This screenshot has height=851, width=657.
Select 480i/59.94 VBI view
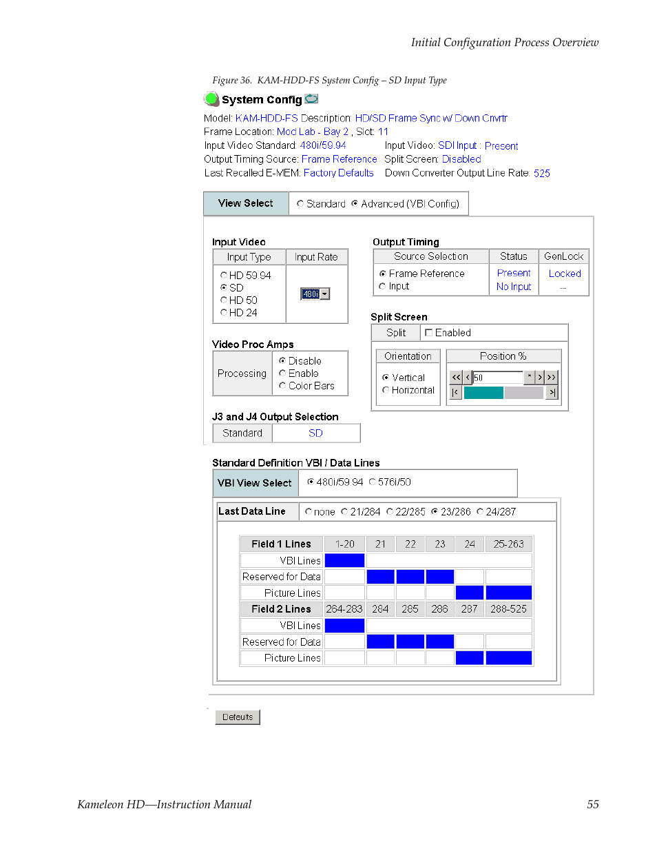[311, 482]
